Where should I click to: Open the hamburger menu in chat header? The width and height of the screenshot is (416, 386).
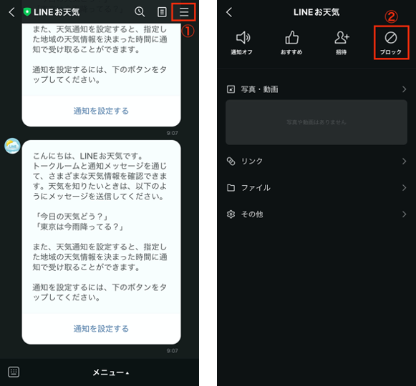[184, 12]
